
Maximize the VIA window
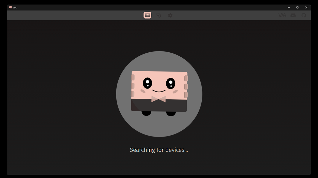click(297, 8)
